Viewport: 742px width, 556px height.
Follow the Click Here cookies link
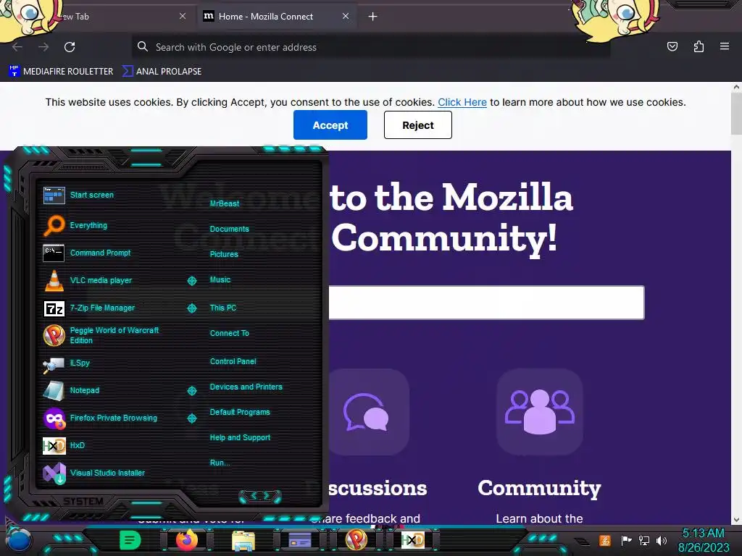point(462,102)
